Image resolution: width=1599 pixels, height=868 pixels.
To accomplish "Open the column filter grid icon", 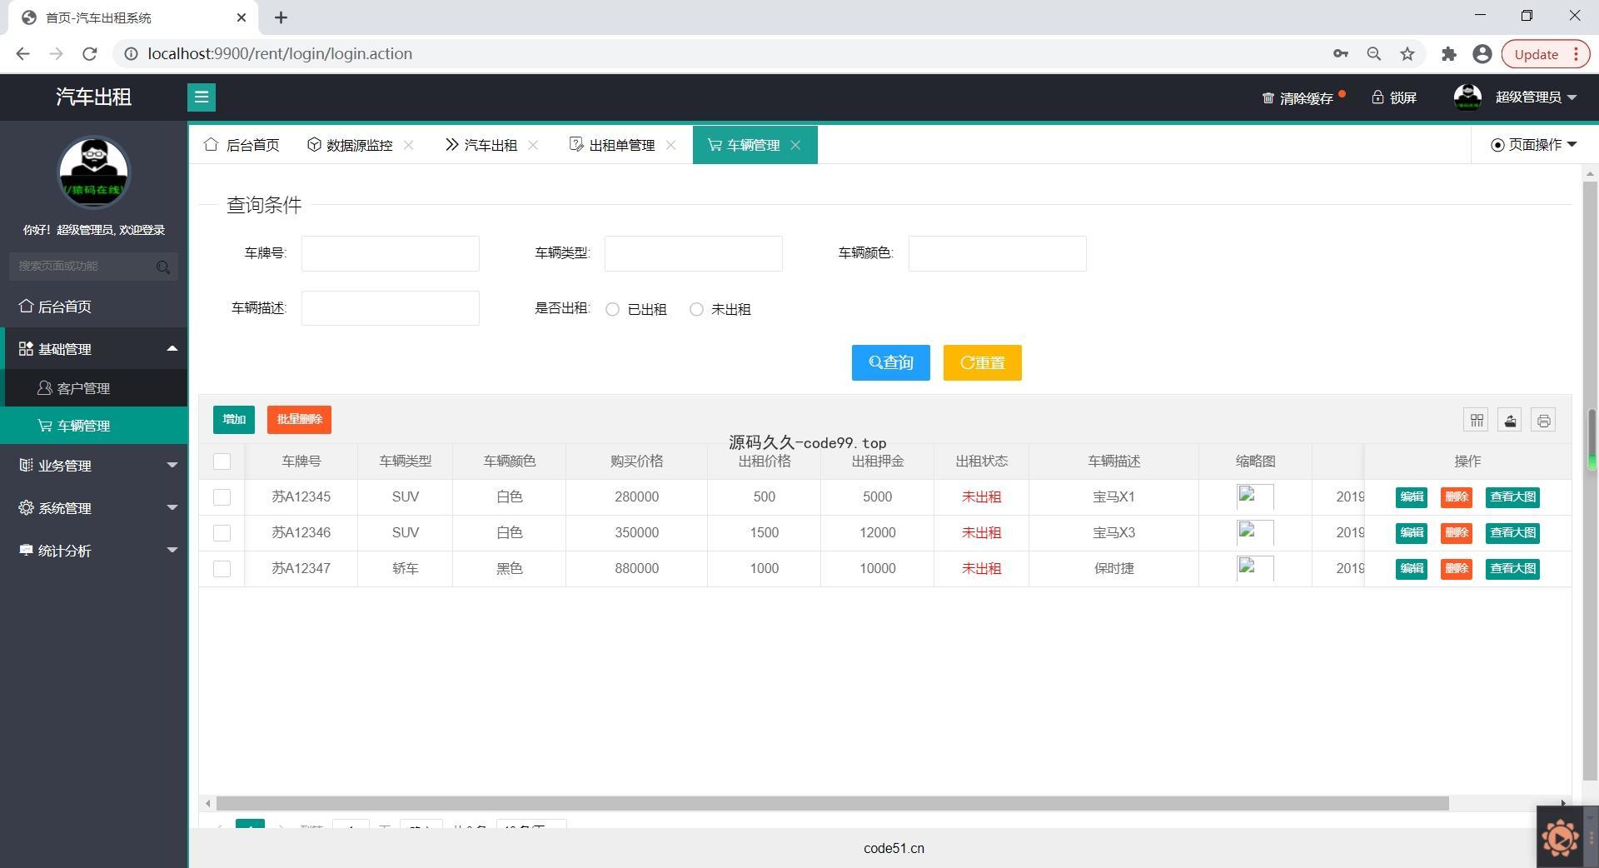I will (x=1477, y=421).
